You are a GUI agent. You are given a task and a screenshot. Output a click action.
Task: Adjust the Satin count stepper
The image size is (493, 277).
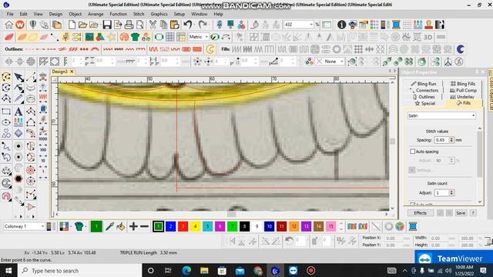pos(451,192)
